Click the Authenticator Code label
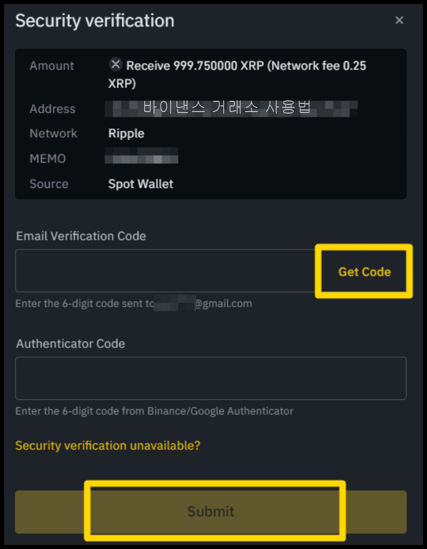The image size is (427, 549). coord(70,344)
